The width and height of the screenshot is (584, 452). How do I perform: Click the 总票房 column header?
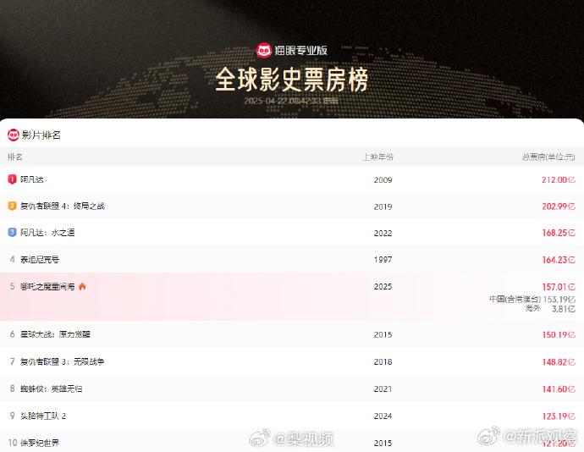548,157
